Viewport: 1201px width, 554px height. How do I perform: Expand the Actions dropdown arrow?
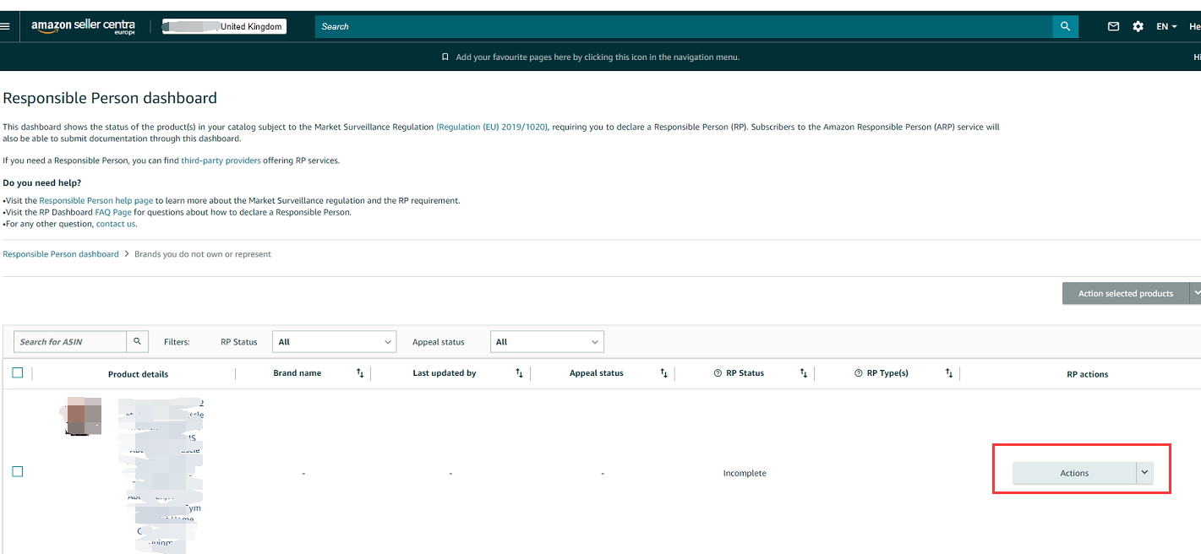1144,473
